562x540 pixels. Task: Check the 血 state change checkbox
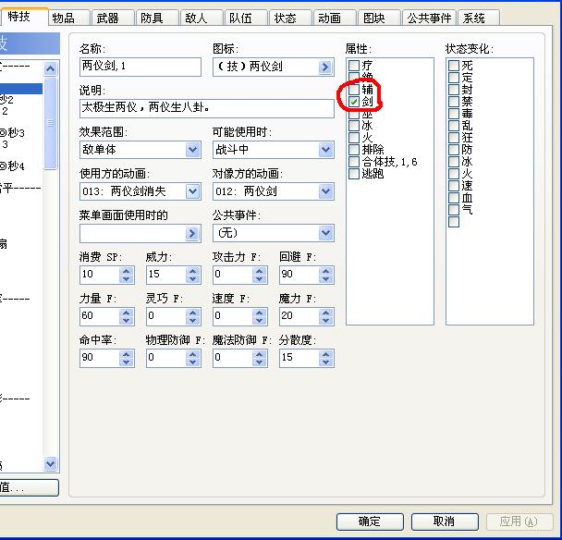(454, 198)
